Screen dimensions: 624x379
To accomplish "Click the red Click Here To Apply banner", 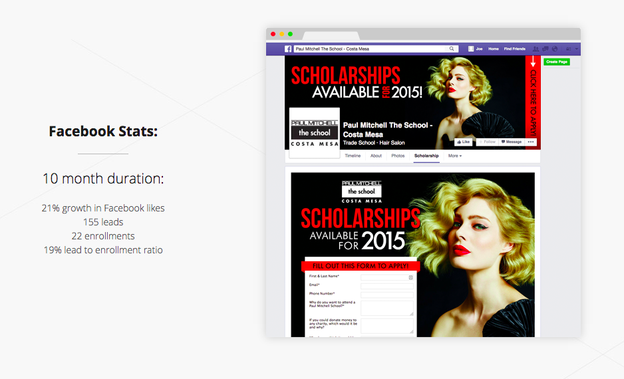I will tap(533, 102).
